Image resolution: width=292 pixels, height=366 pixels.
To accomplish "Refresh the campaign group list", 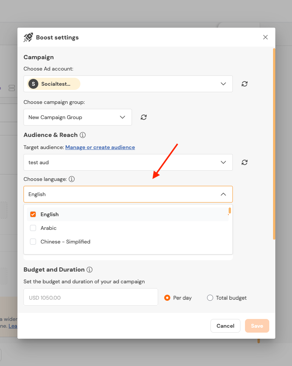I will 144,117.
